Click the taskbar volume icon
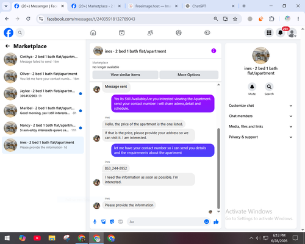 point(258,238)
